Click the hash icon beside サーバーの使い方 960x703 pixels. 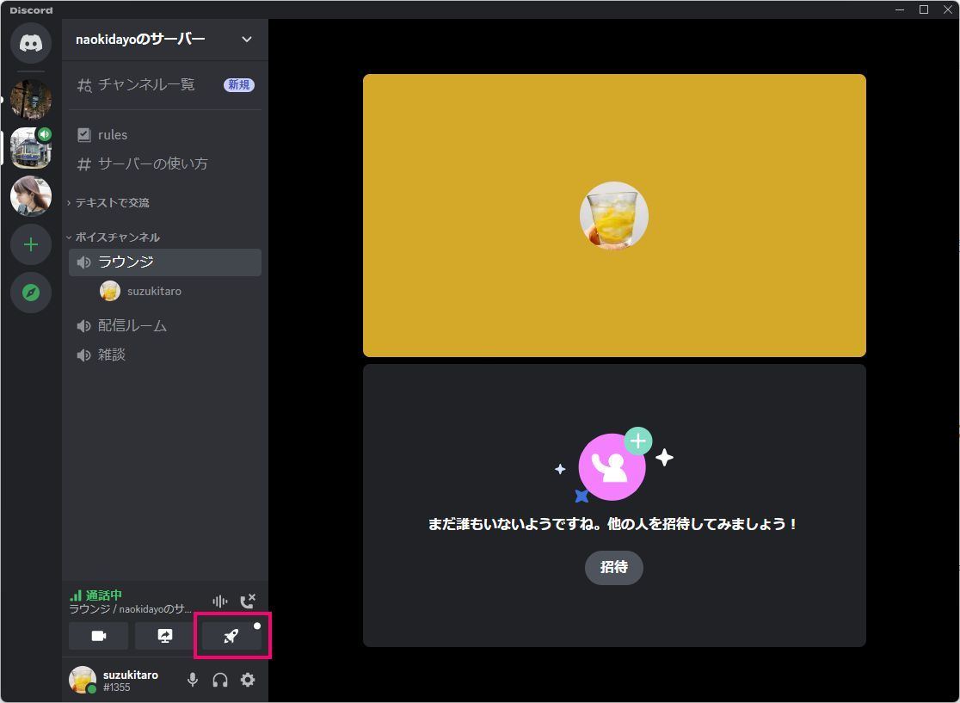[84, 164]
